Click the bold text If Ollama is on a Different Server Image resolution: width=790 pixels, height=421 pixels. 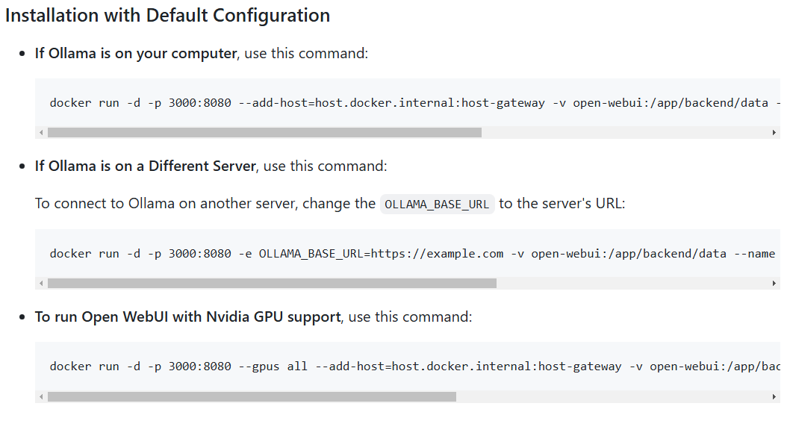coord(145,166)
